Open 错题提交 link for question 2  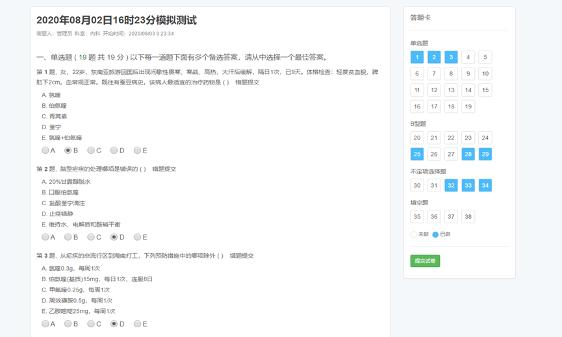[x=164, y=169]
